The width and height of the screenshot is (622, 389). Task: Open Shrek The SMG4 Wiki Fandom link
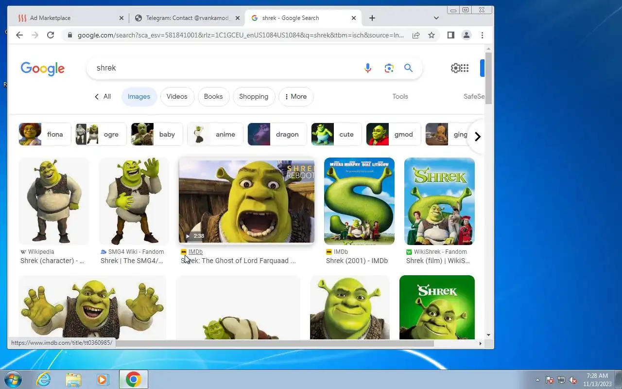(x=132, y=261)
